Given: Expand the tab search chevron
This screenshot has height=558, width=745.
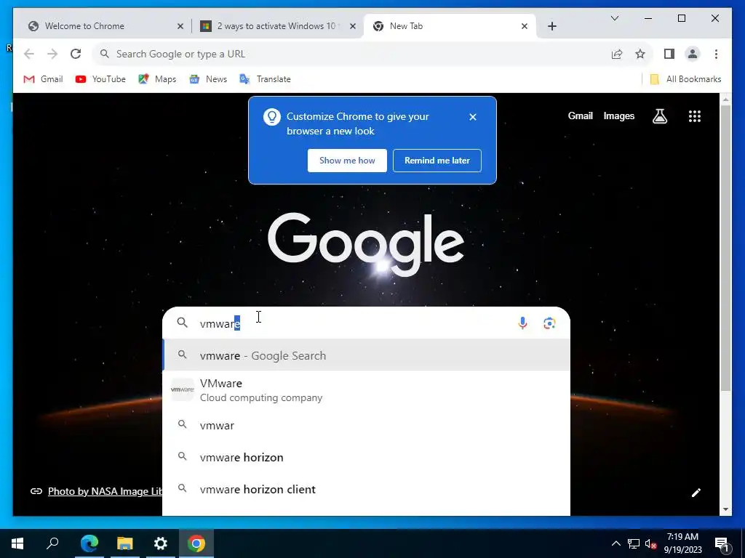Looking at the screenshot, I should tap(614, 18).
